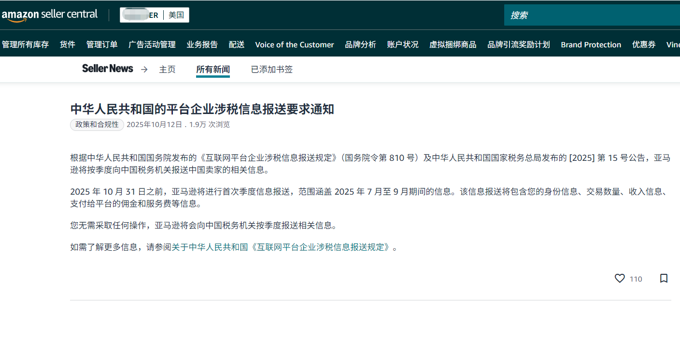Screen dimensions: 680x341
Task: Open the 货件 menu item
Action: (x=68, y=44)
